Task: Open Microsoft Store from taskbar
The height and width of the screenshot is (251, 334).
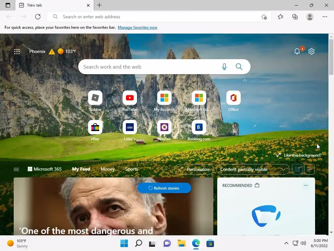Action: [x=210, y=243]
